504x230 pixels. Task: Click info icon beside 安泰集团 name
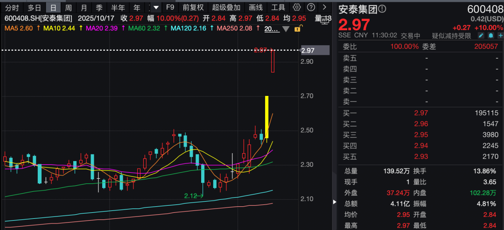coord(382,10)
